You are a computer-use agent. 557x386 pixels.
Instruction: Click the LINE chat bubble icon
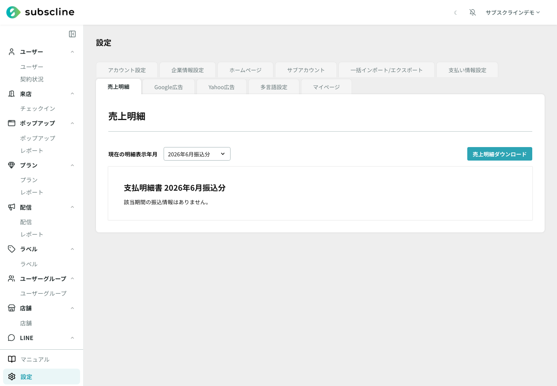tap(12, 338)
